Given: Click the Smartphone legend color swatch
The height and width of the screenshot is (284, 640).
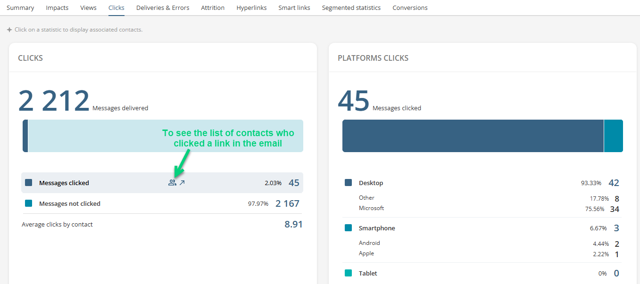Looking at the screenshot, I should [x=349, y=228].
